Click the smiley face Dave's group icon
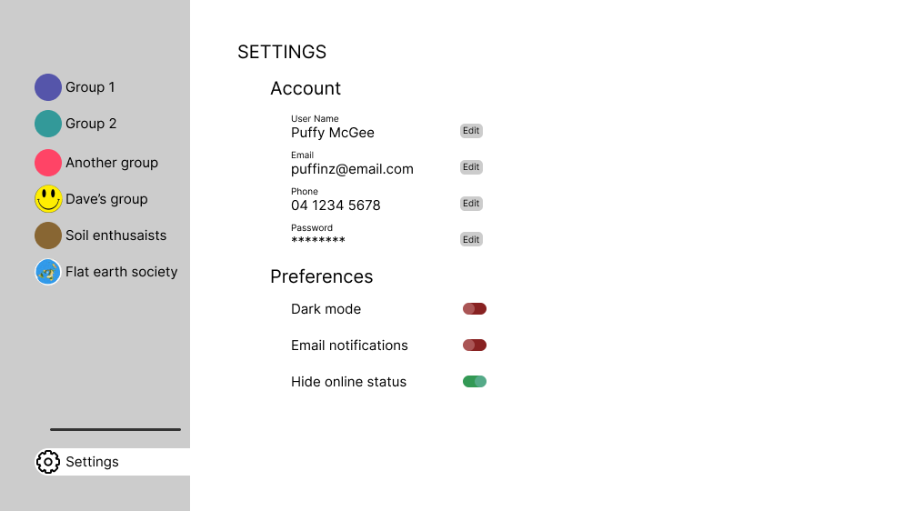 [x=48, y=199]
